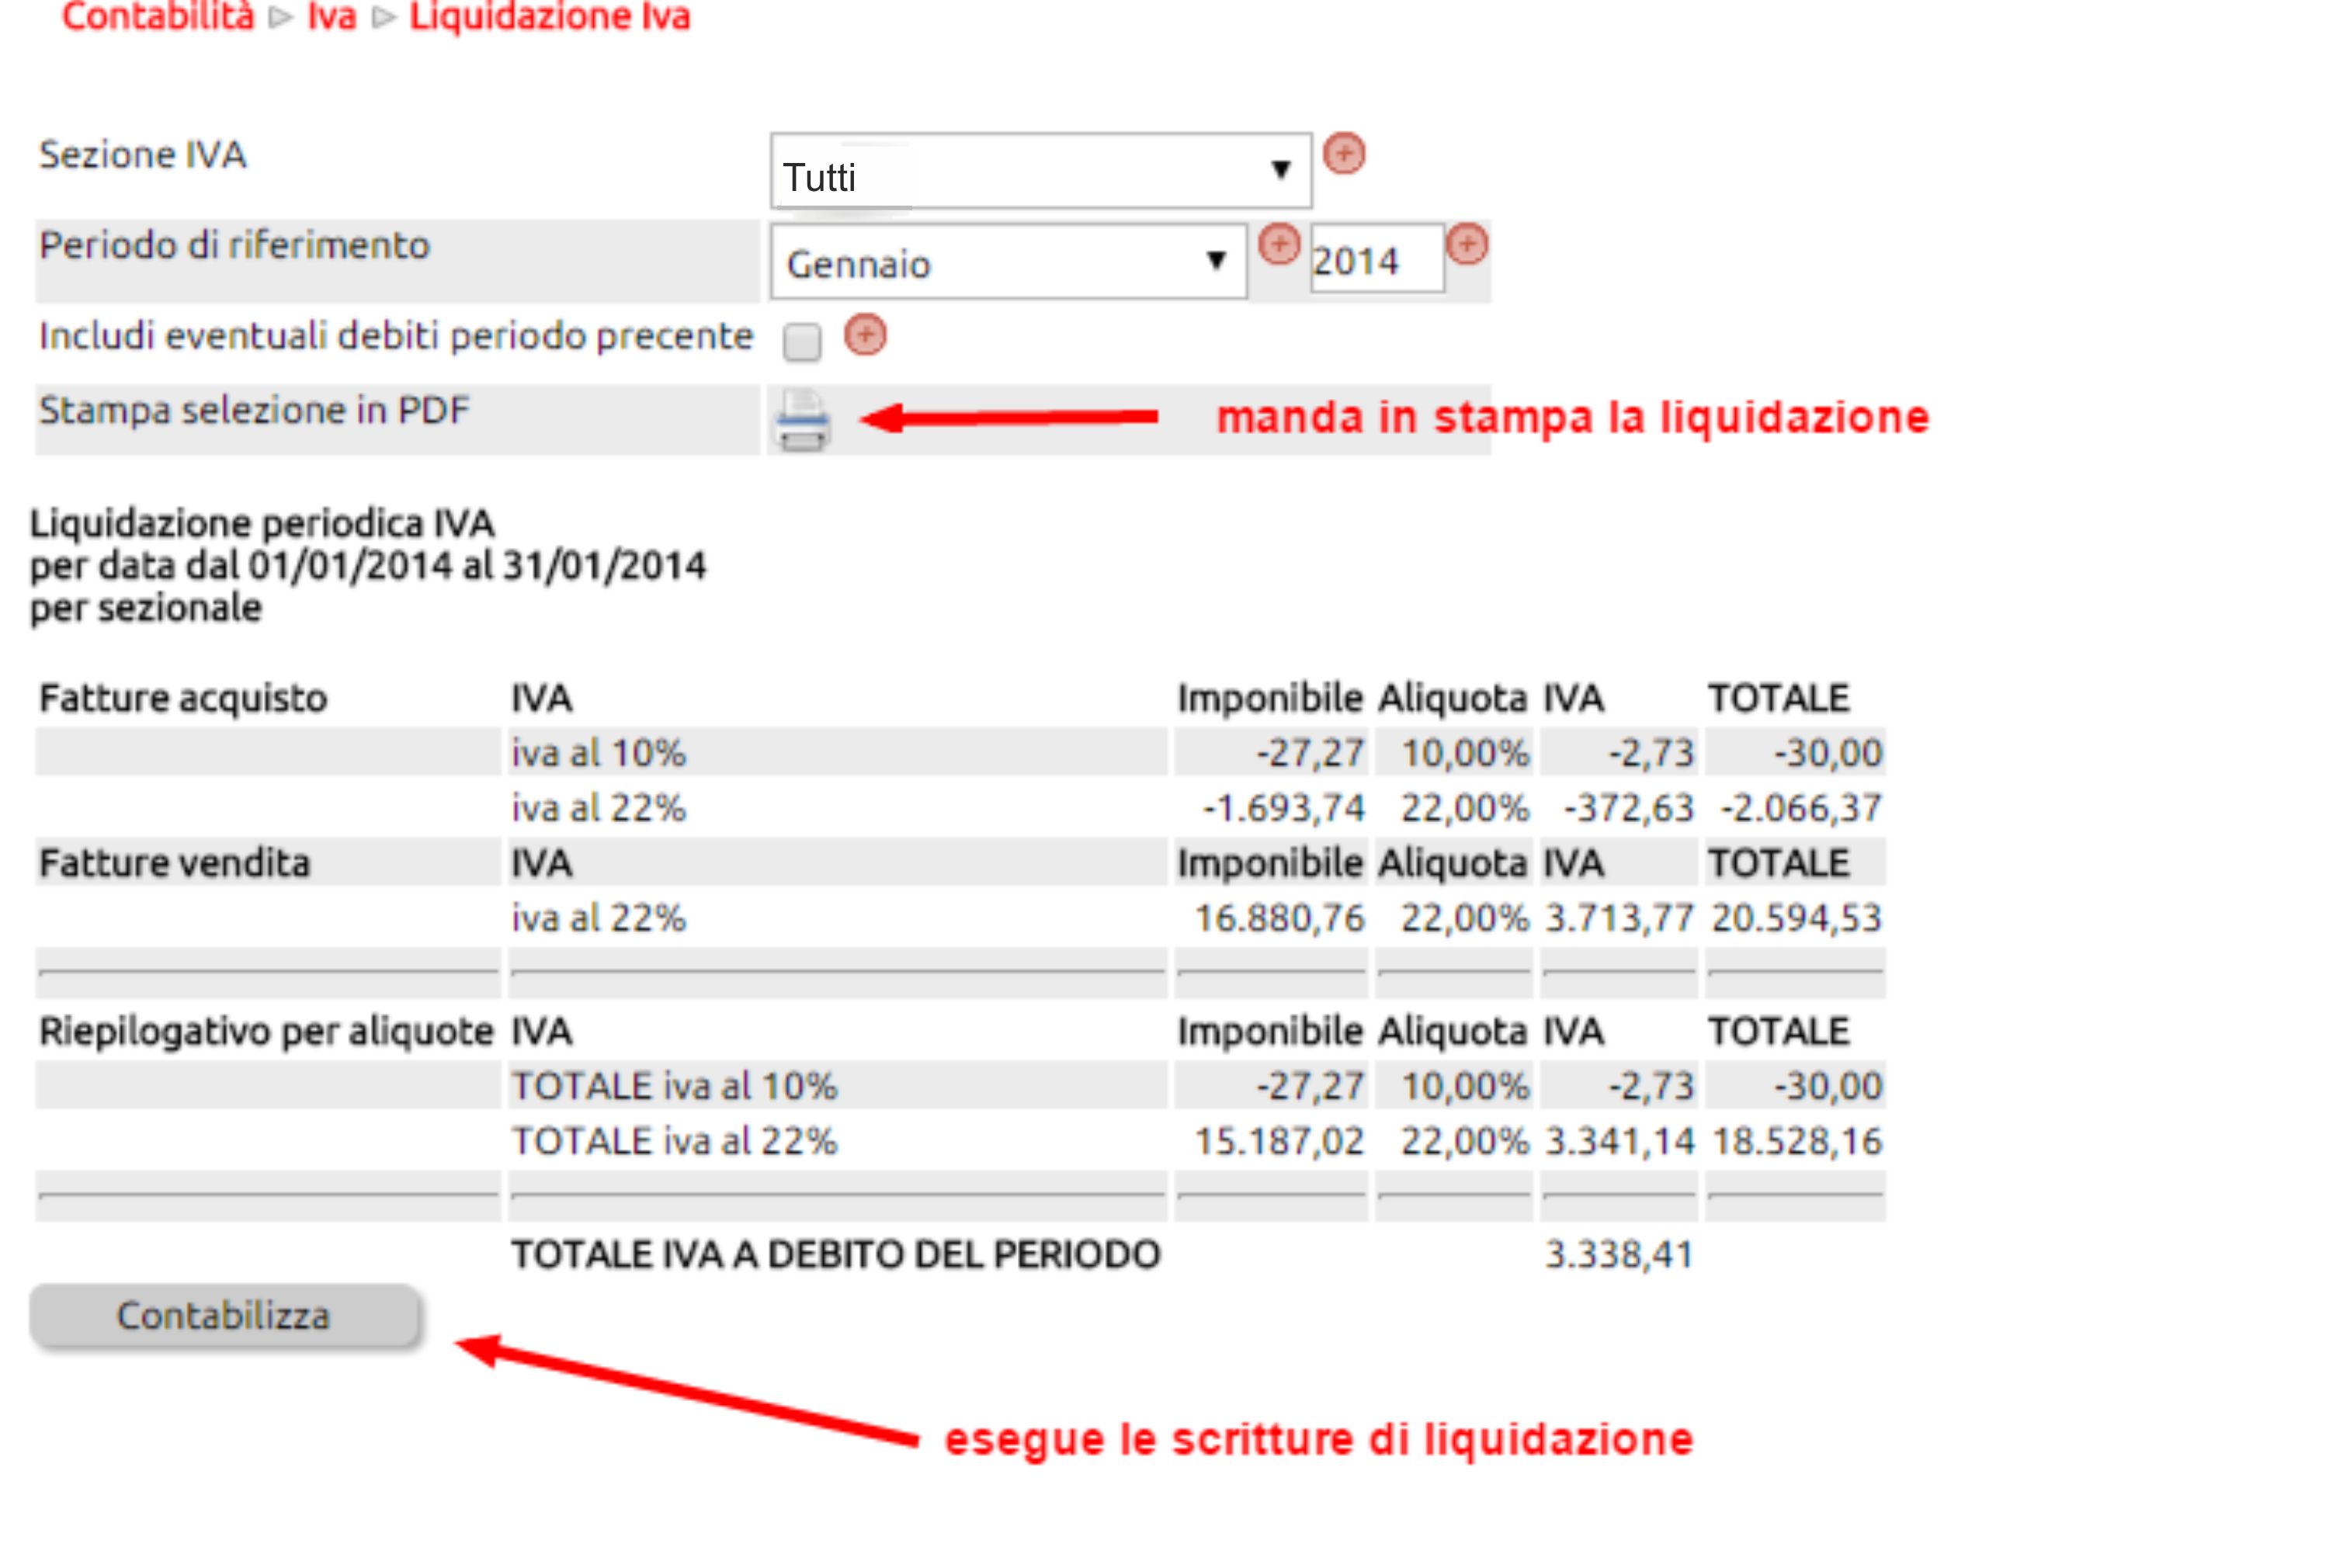Click the IVA amount -372,63

point(1629,808)
